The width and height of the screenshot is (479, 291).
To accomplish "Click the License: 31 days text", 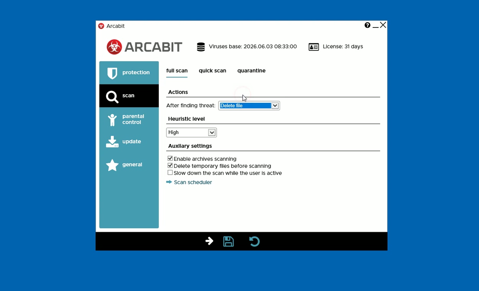I will (x=343, y=47).
